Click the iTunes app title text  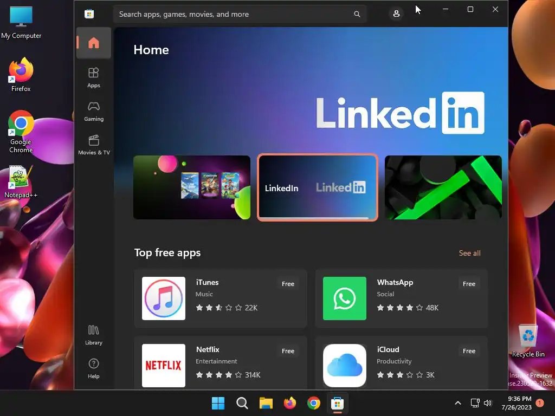pyautogui.click(x=207, y=282)
